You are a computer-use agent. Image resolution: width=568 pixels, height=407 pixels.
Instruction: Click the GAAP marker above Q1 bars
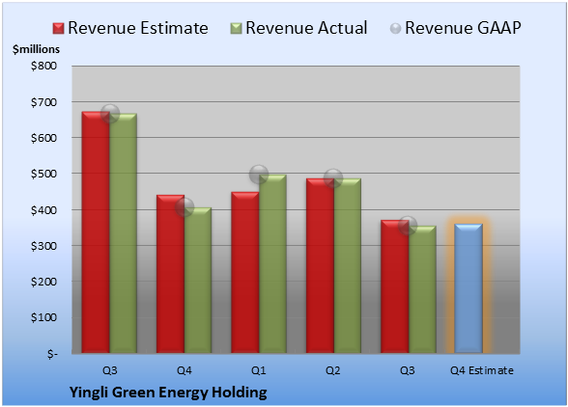pos(259,175)
